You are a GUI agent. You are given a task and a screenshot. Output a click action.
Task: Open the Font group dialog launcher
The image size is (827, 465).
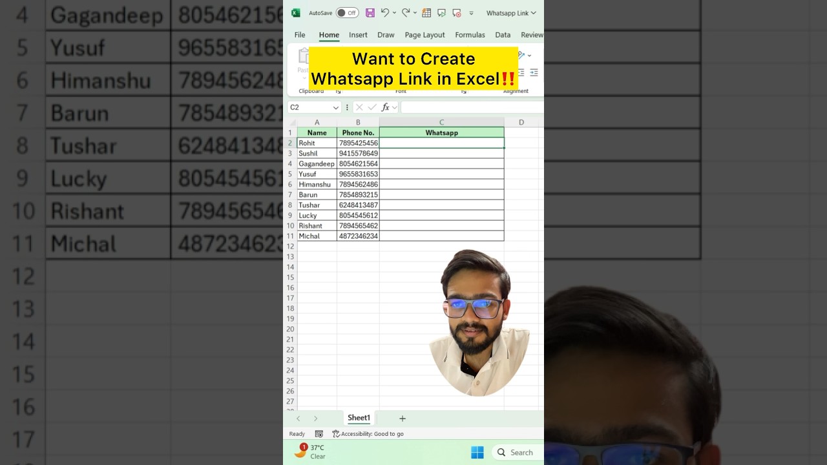(463, 92)
